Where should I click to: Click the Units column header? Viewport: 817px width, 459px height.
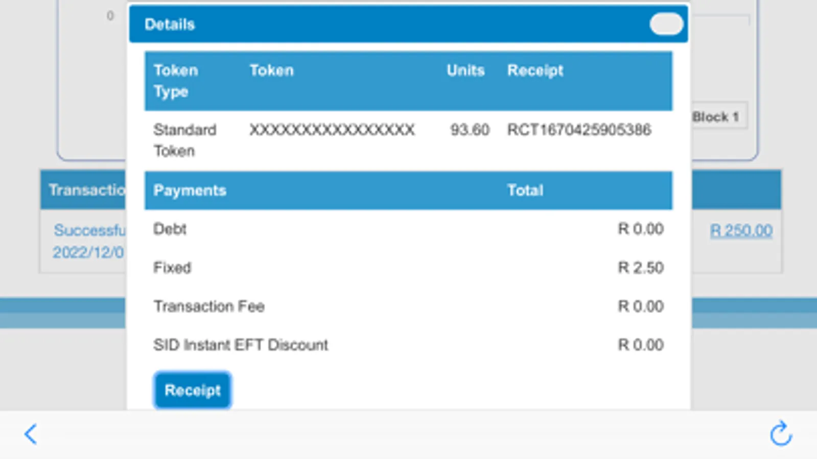(x=465, y=70)
